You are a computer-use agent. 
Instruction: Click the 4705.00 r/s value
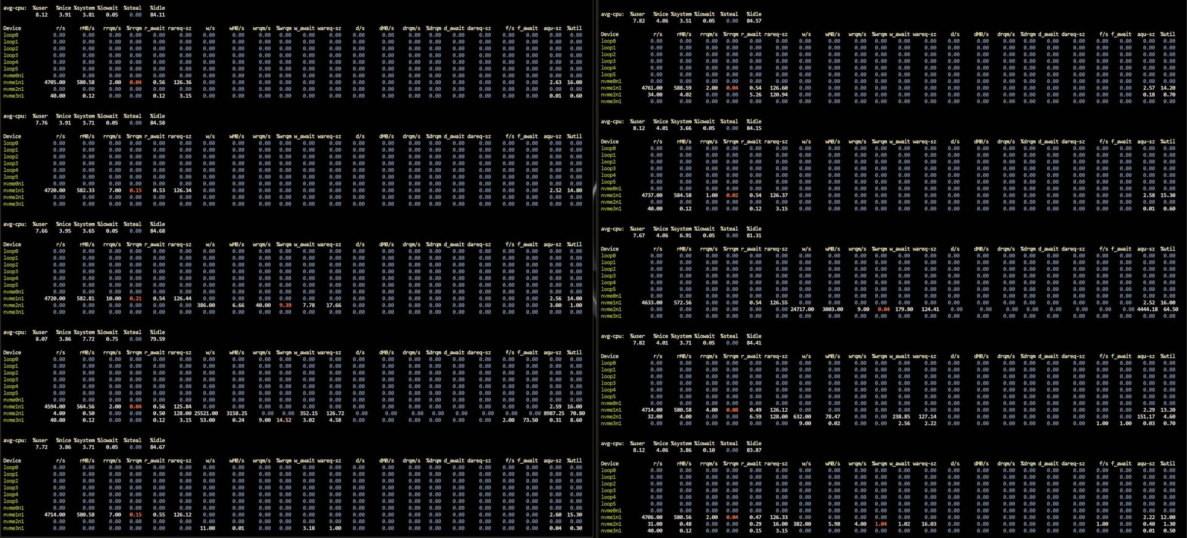pyautogui.click(x=54, y=82)
